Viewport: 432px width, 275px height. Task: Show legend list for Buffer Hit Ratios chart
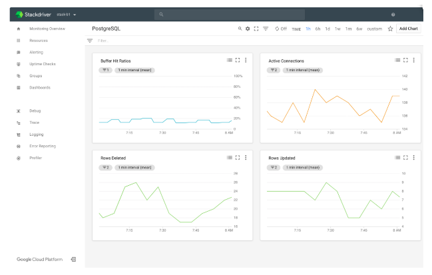click(x=229, y=61)
